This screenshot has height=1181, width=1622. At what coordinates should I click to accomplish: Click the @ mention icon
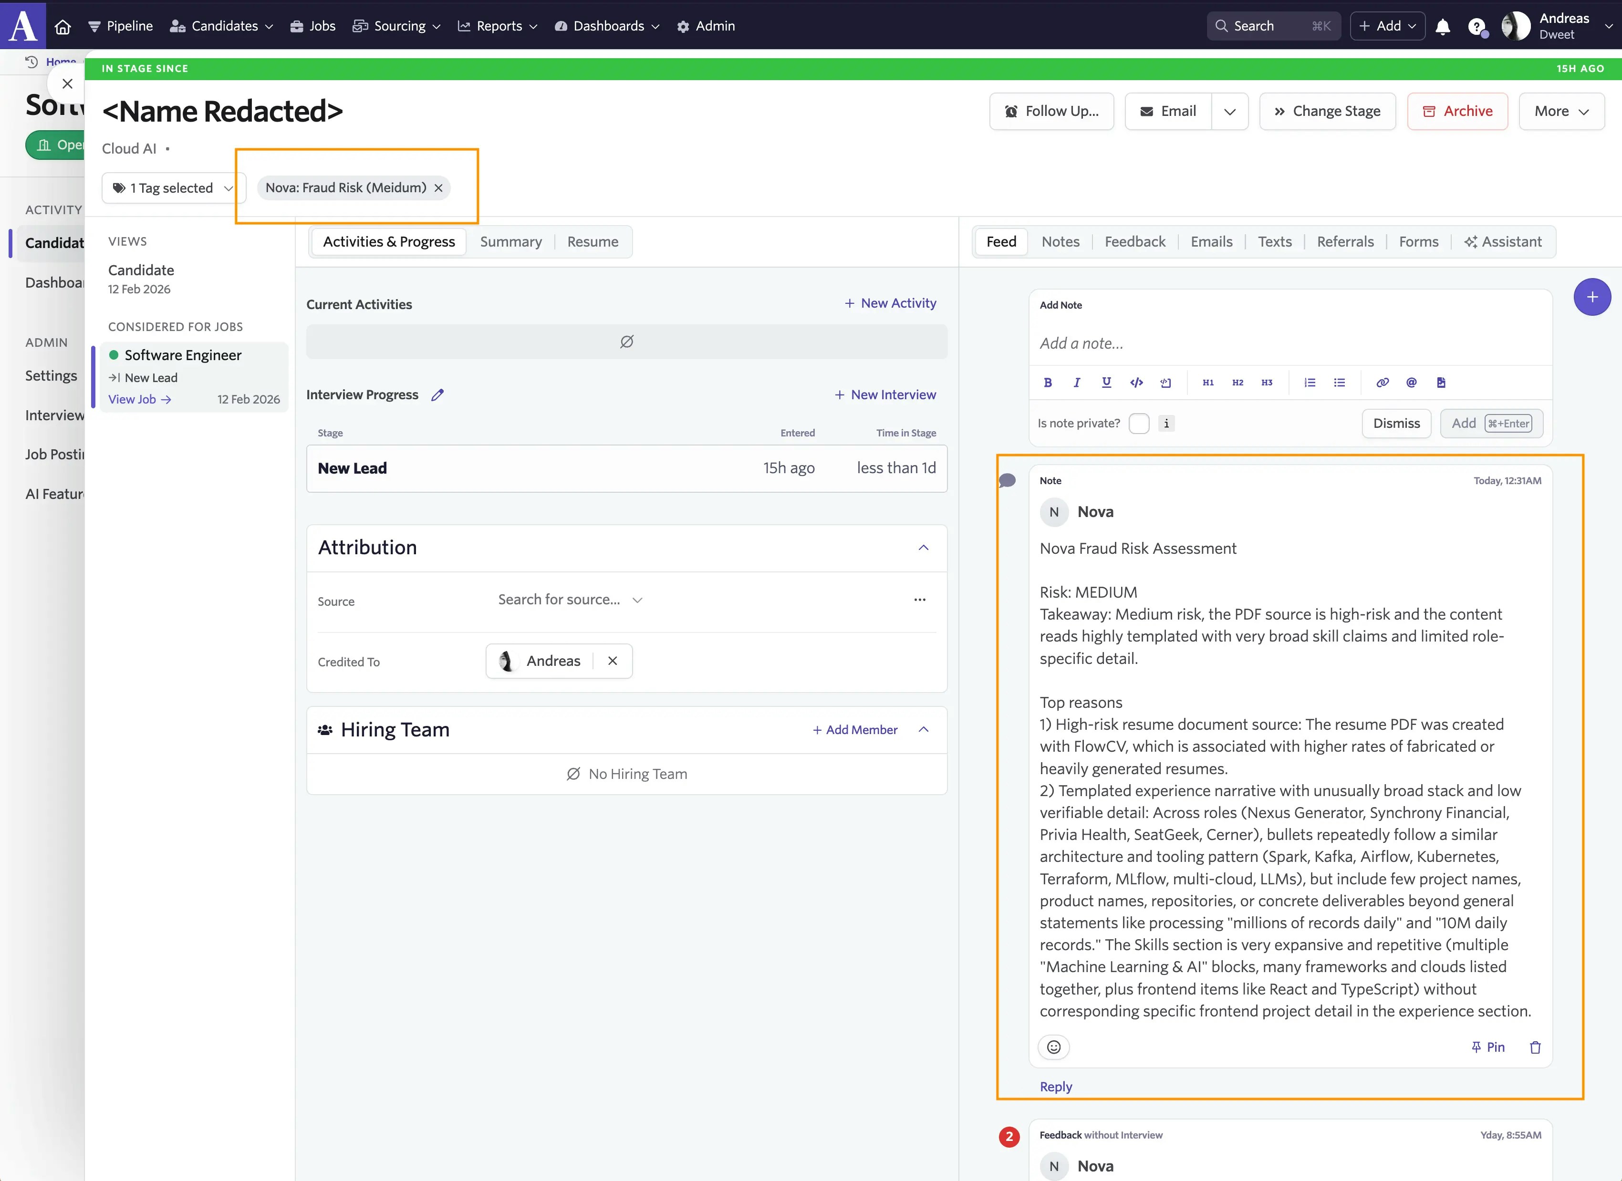pyautogui.click(x=1411, y=383)
